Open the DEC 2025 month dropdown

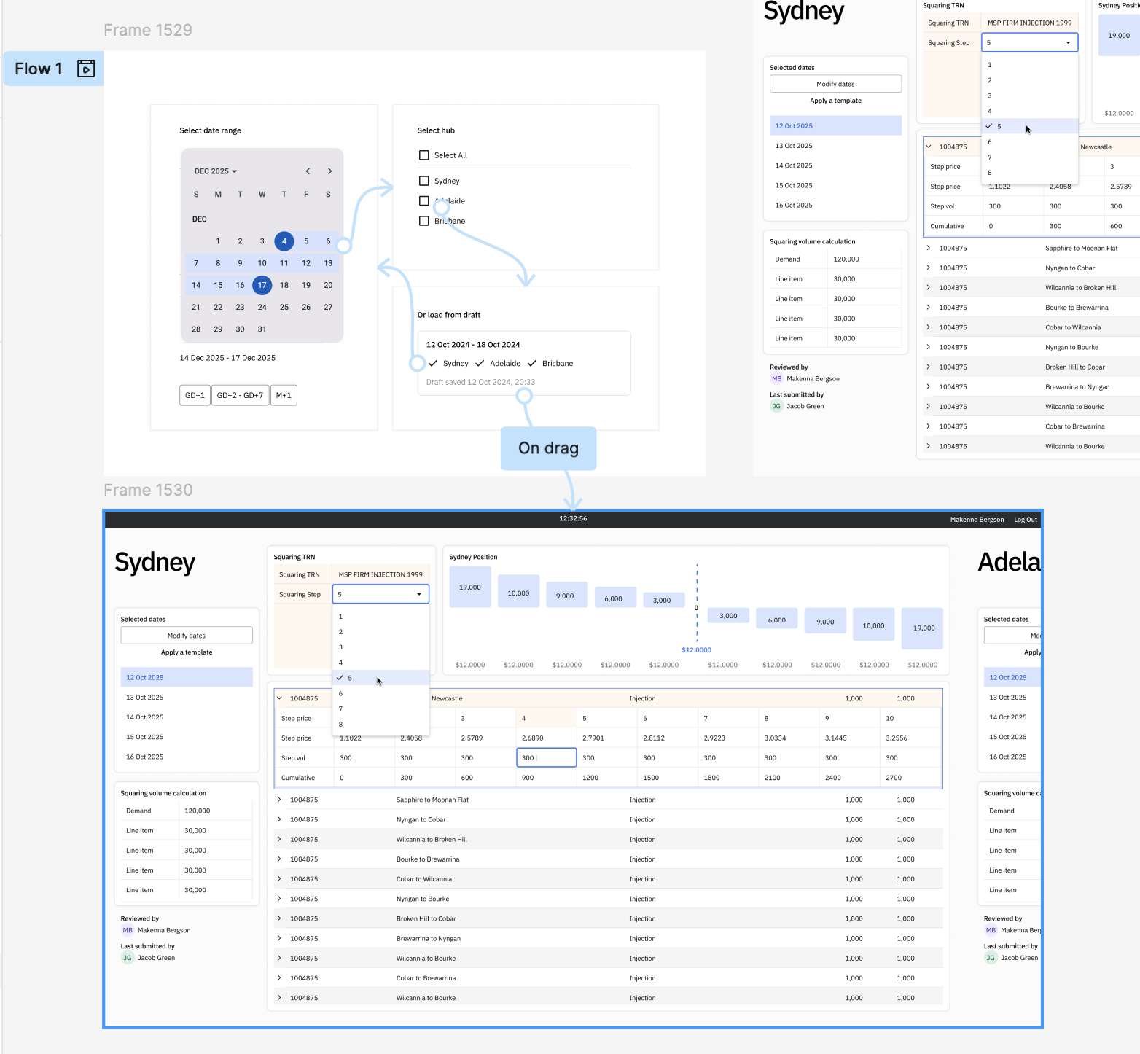pyautogui.click(x=215, y=171)
